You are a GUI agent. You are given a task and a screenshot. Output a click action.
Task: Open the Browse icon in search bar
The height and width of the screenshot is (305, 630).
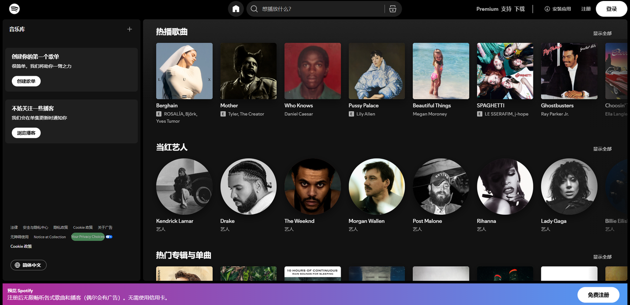392,9
